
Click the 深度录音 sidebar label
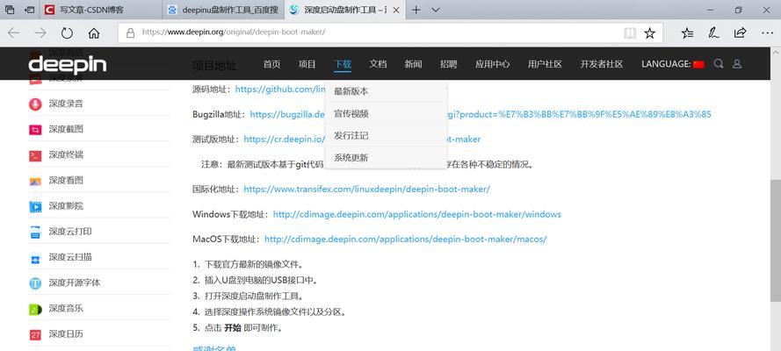pos(66,104)
